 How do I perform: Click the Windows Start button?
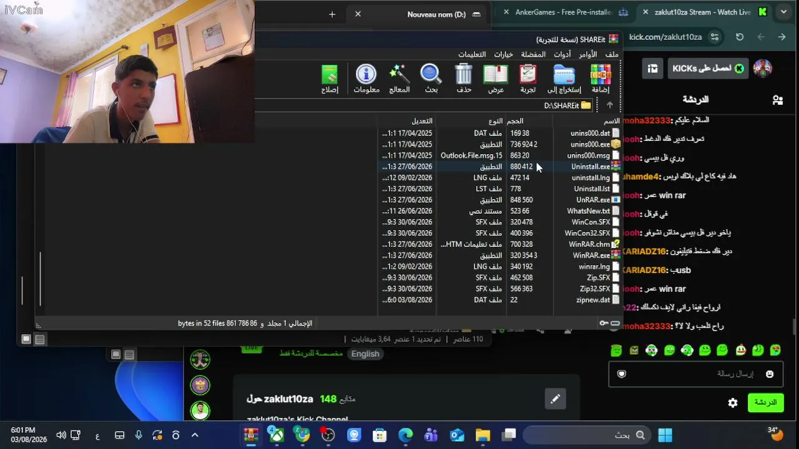coord(665,435)
